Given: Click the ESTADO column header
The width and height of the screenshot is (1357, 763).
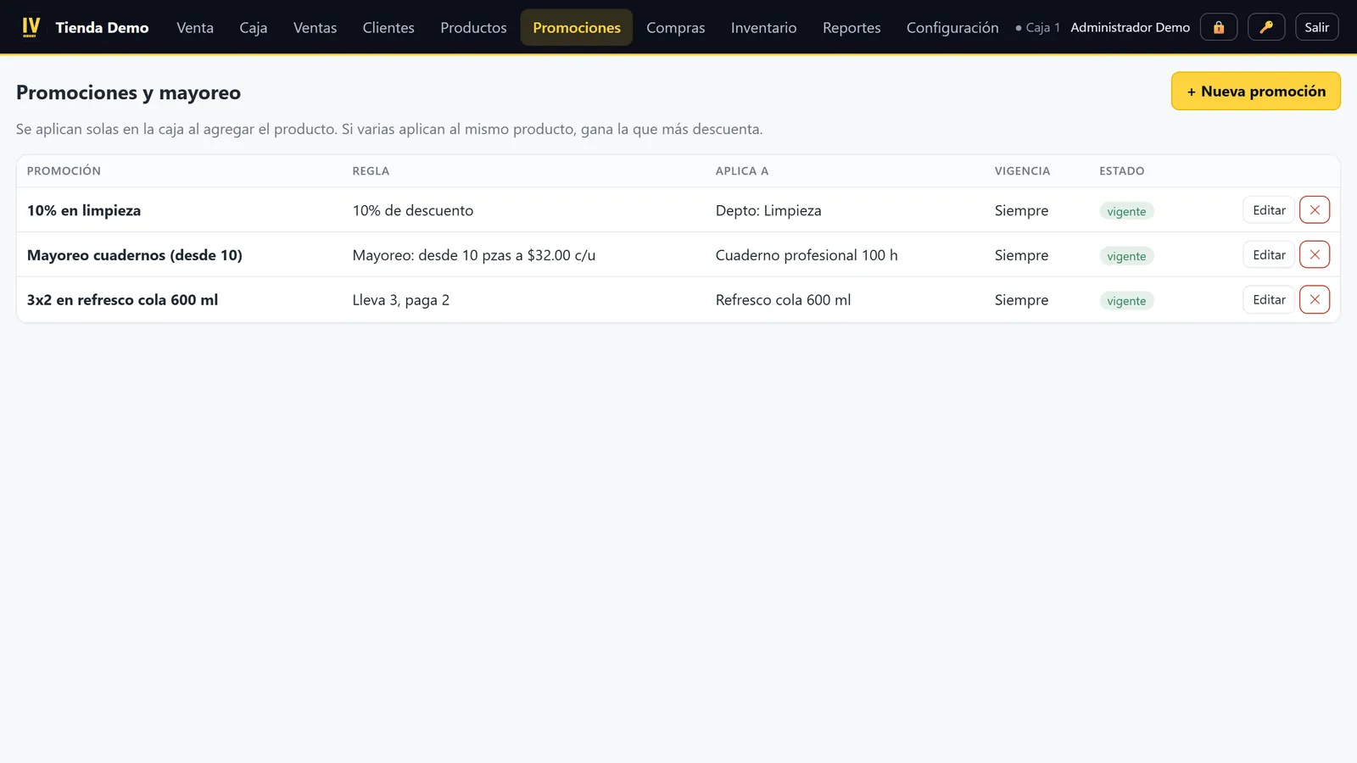Looking at the screenshot, I should (x=1122, y=170).
